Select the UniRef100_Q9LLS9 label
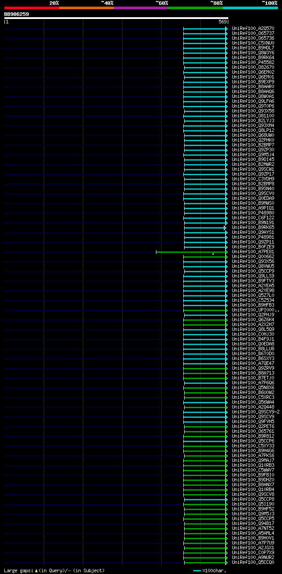Screen dimensions: 282x574 (x=253, y=276)
